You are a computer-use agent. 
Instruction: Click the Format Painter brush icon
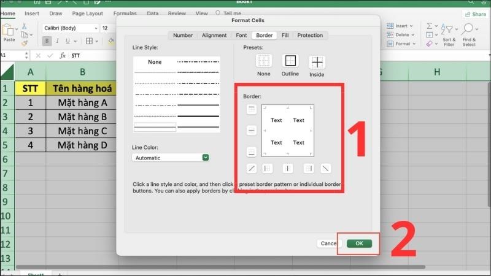pos(24,43)
